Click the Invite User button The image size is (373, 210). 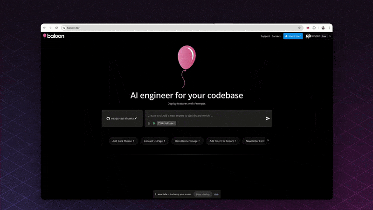click(x=293, y=36)
